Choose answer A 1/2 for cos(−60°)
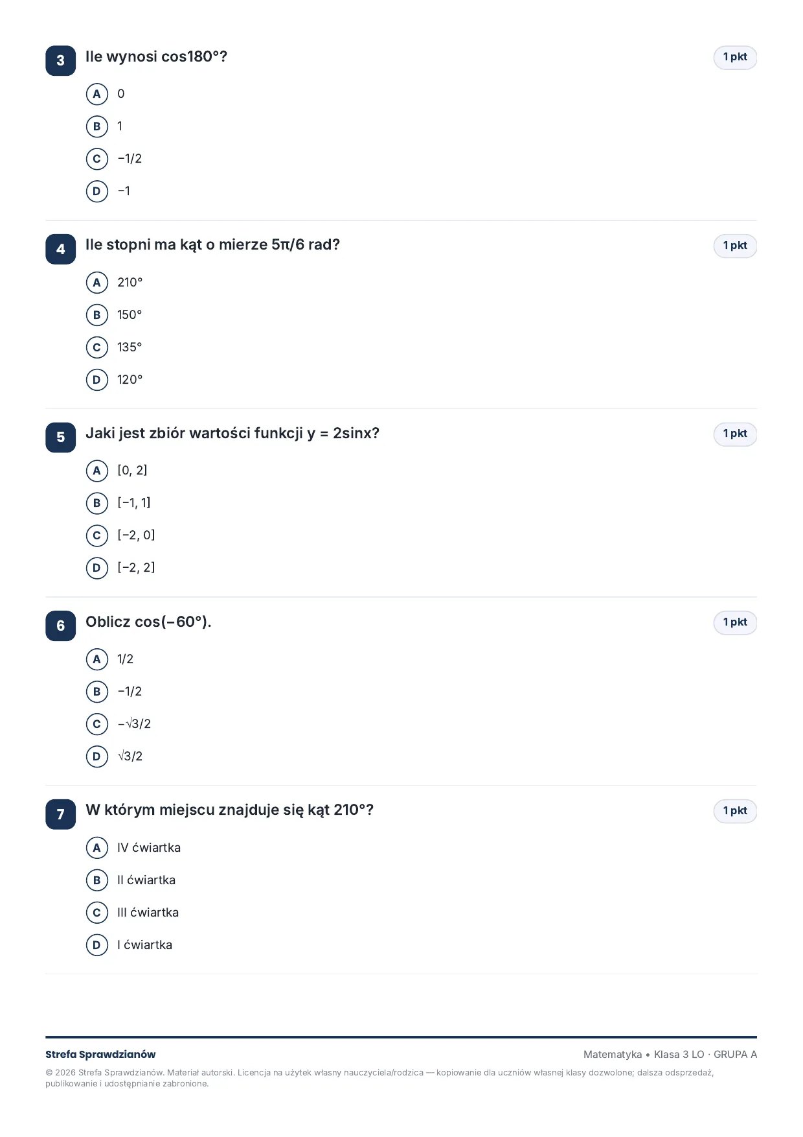Screen dimensions: 803x1137 click(97, 659)
